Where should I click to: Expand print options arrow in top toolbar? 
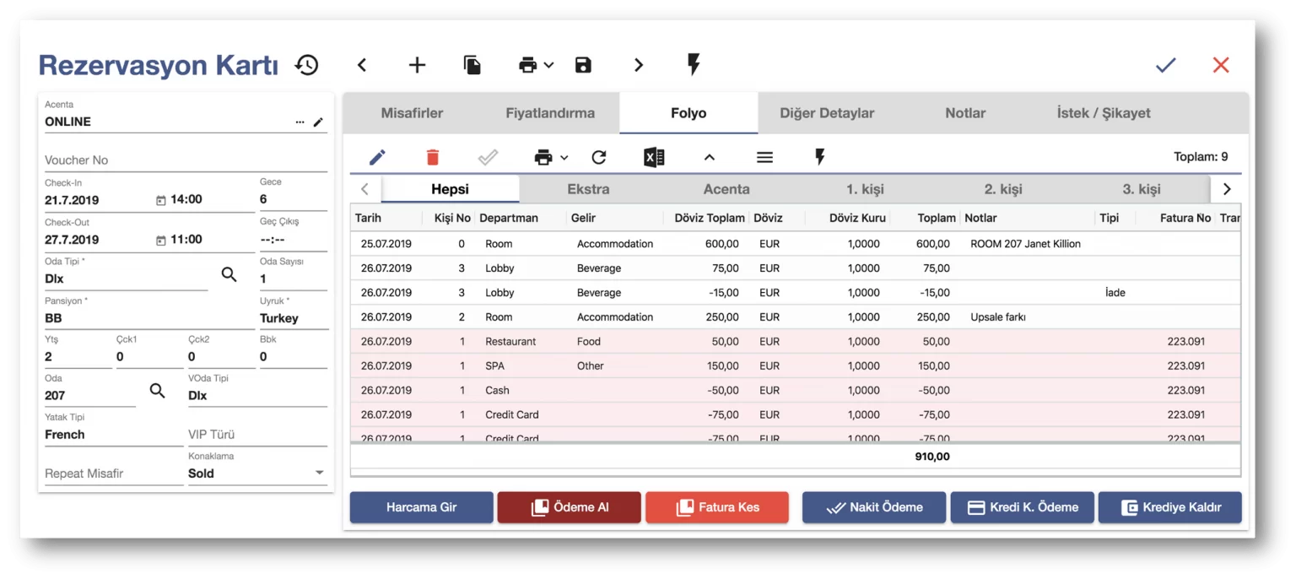coord(549,65)
